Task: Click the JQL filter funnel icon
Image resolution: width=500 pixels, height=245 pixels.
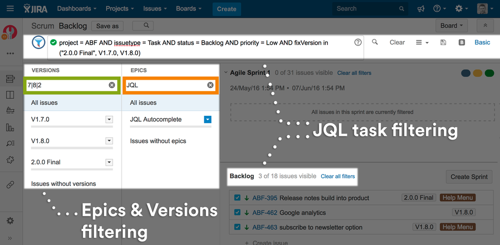Action: (x=39, y=43)
